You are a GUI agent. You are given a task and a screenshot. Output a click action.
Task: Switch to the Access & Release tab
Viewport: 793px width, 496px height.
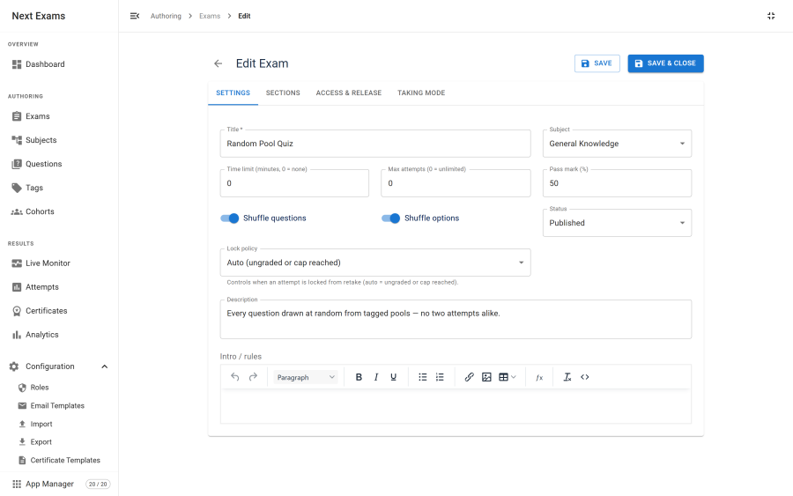click(348, 93)
